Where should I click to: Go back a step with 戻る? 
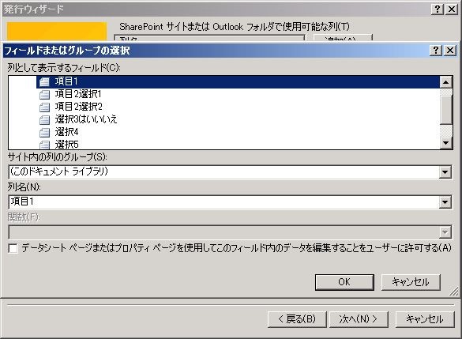(297, 319)
